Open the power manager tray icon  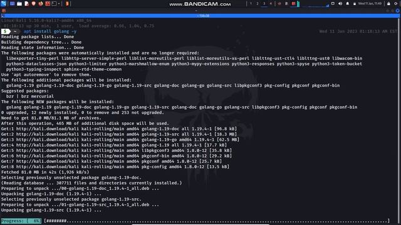(x=355, y=4)
